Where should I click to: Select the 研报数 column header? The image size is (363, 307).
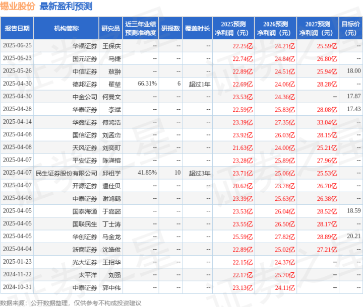click(170, 28)
